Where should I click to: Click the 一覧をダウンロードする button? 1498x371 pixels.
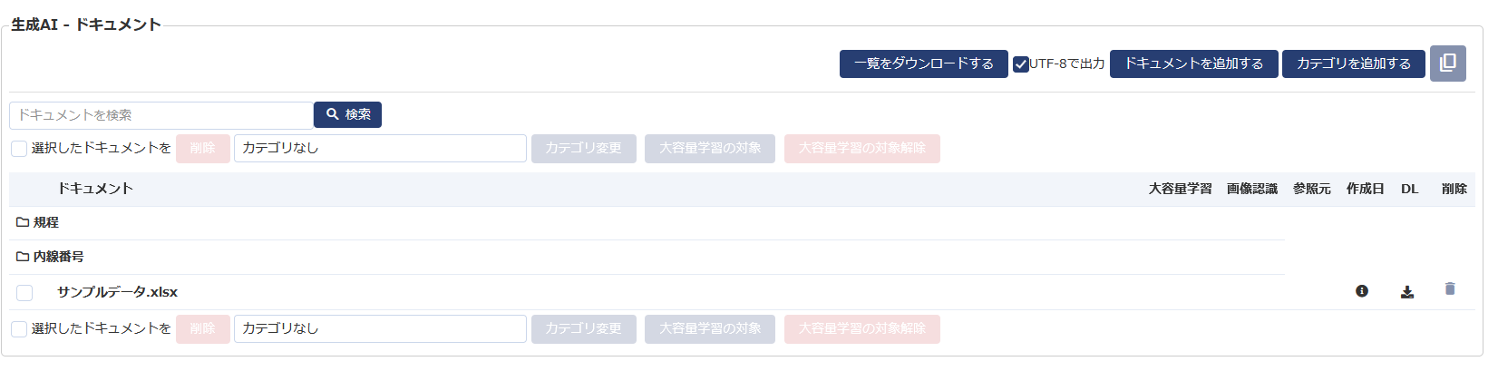(923, 64)
